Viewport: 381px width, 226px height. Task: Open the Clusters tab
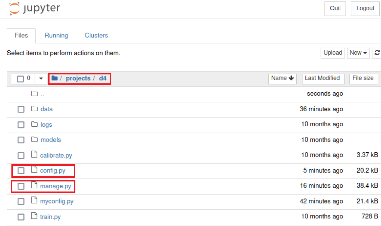tap(96, 35)
